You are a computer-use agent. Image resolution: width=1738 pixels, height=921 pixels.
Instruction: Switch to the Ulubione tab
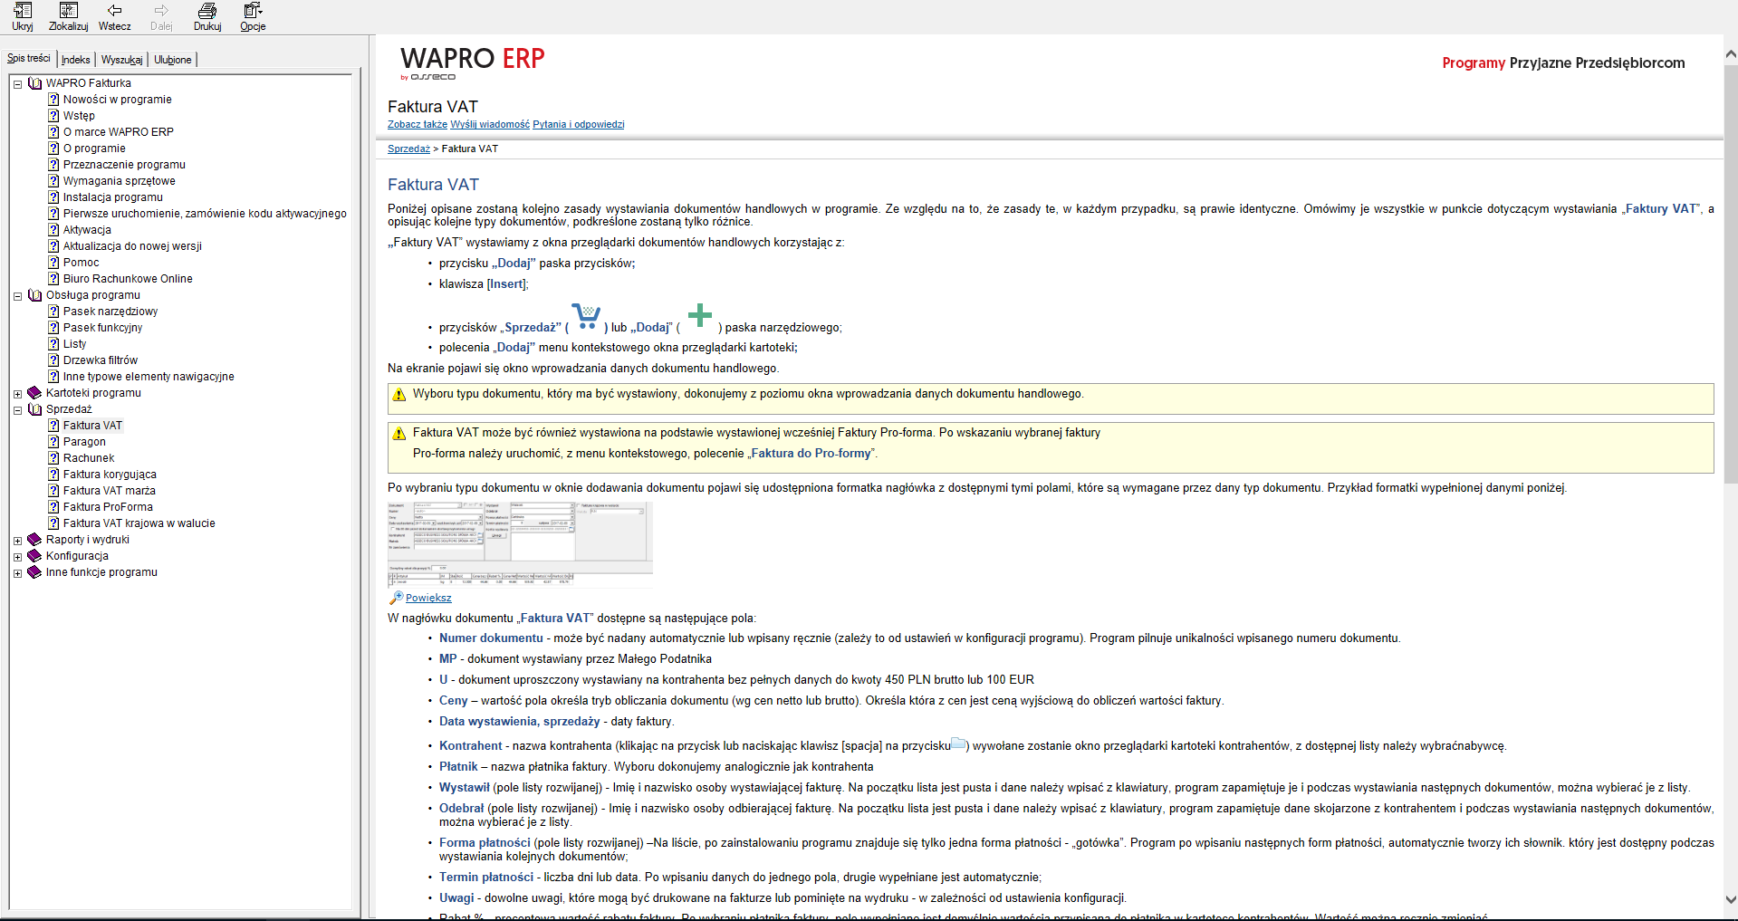pos(172,60)
